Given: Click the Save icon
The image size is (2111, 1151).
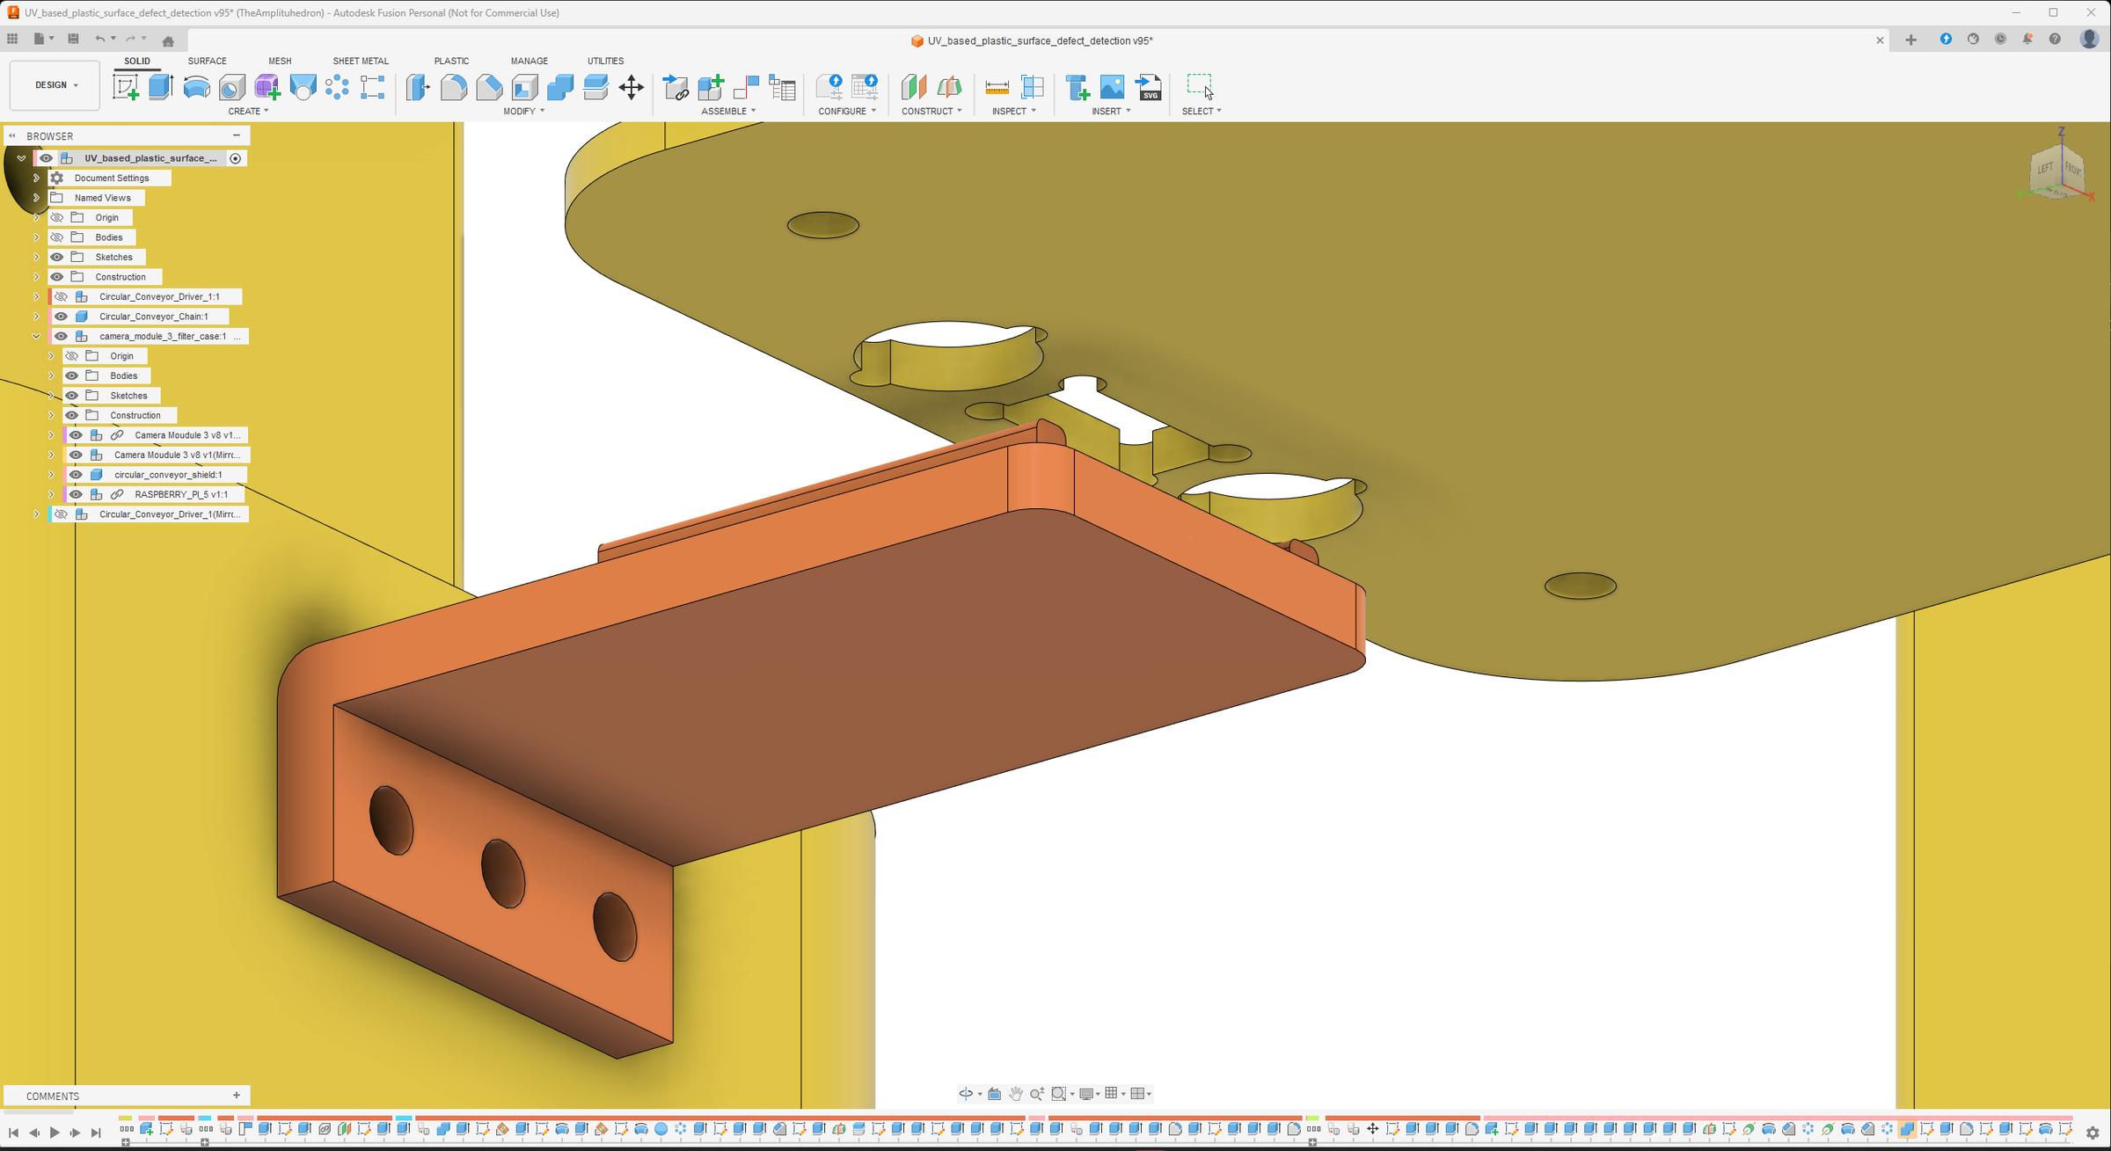Looking at the screenshot, I should 73,39.
